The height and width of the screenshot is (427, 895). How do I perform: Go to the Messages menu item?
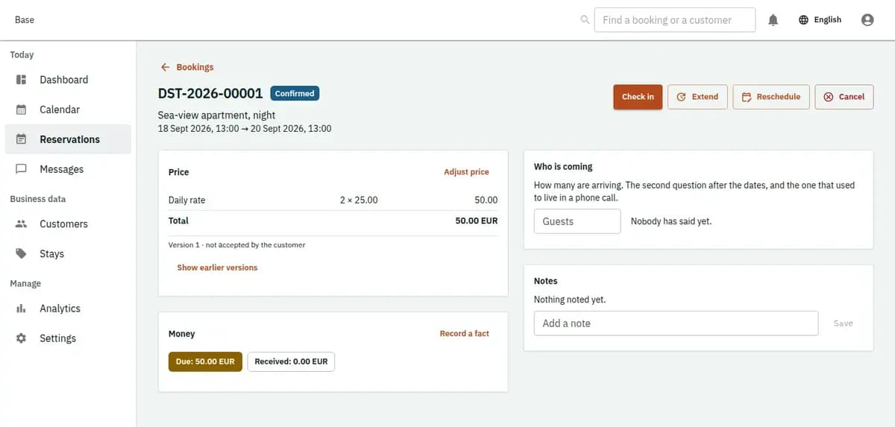68,169
